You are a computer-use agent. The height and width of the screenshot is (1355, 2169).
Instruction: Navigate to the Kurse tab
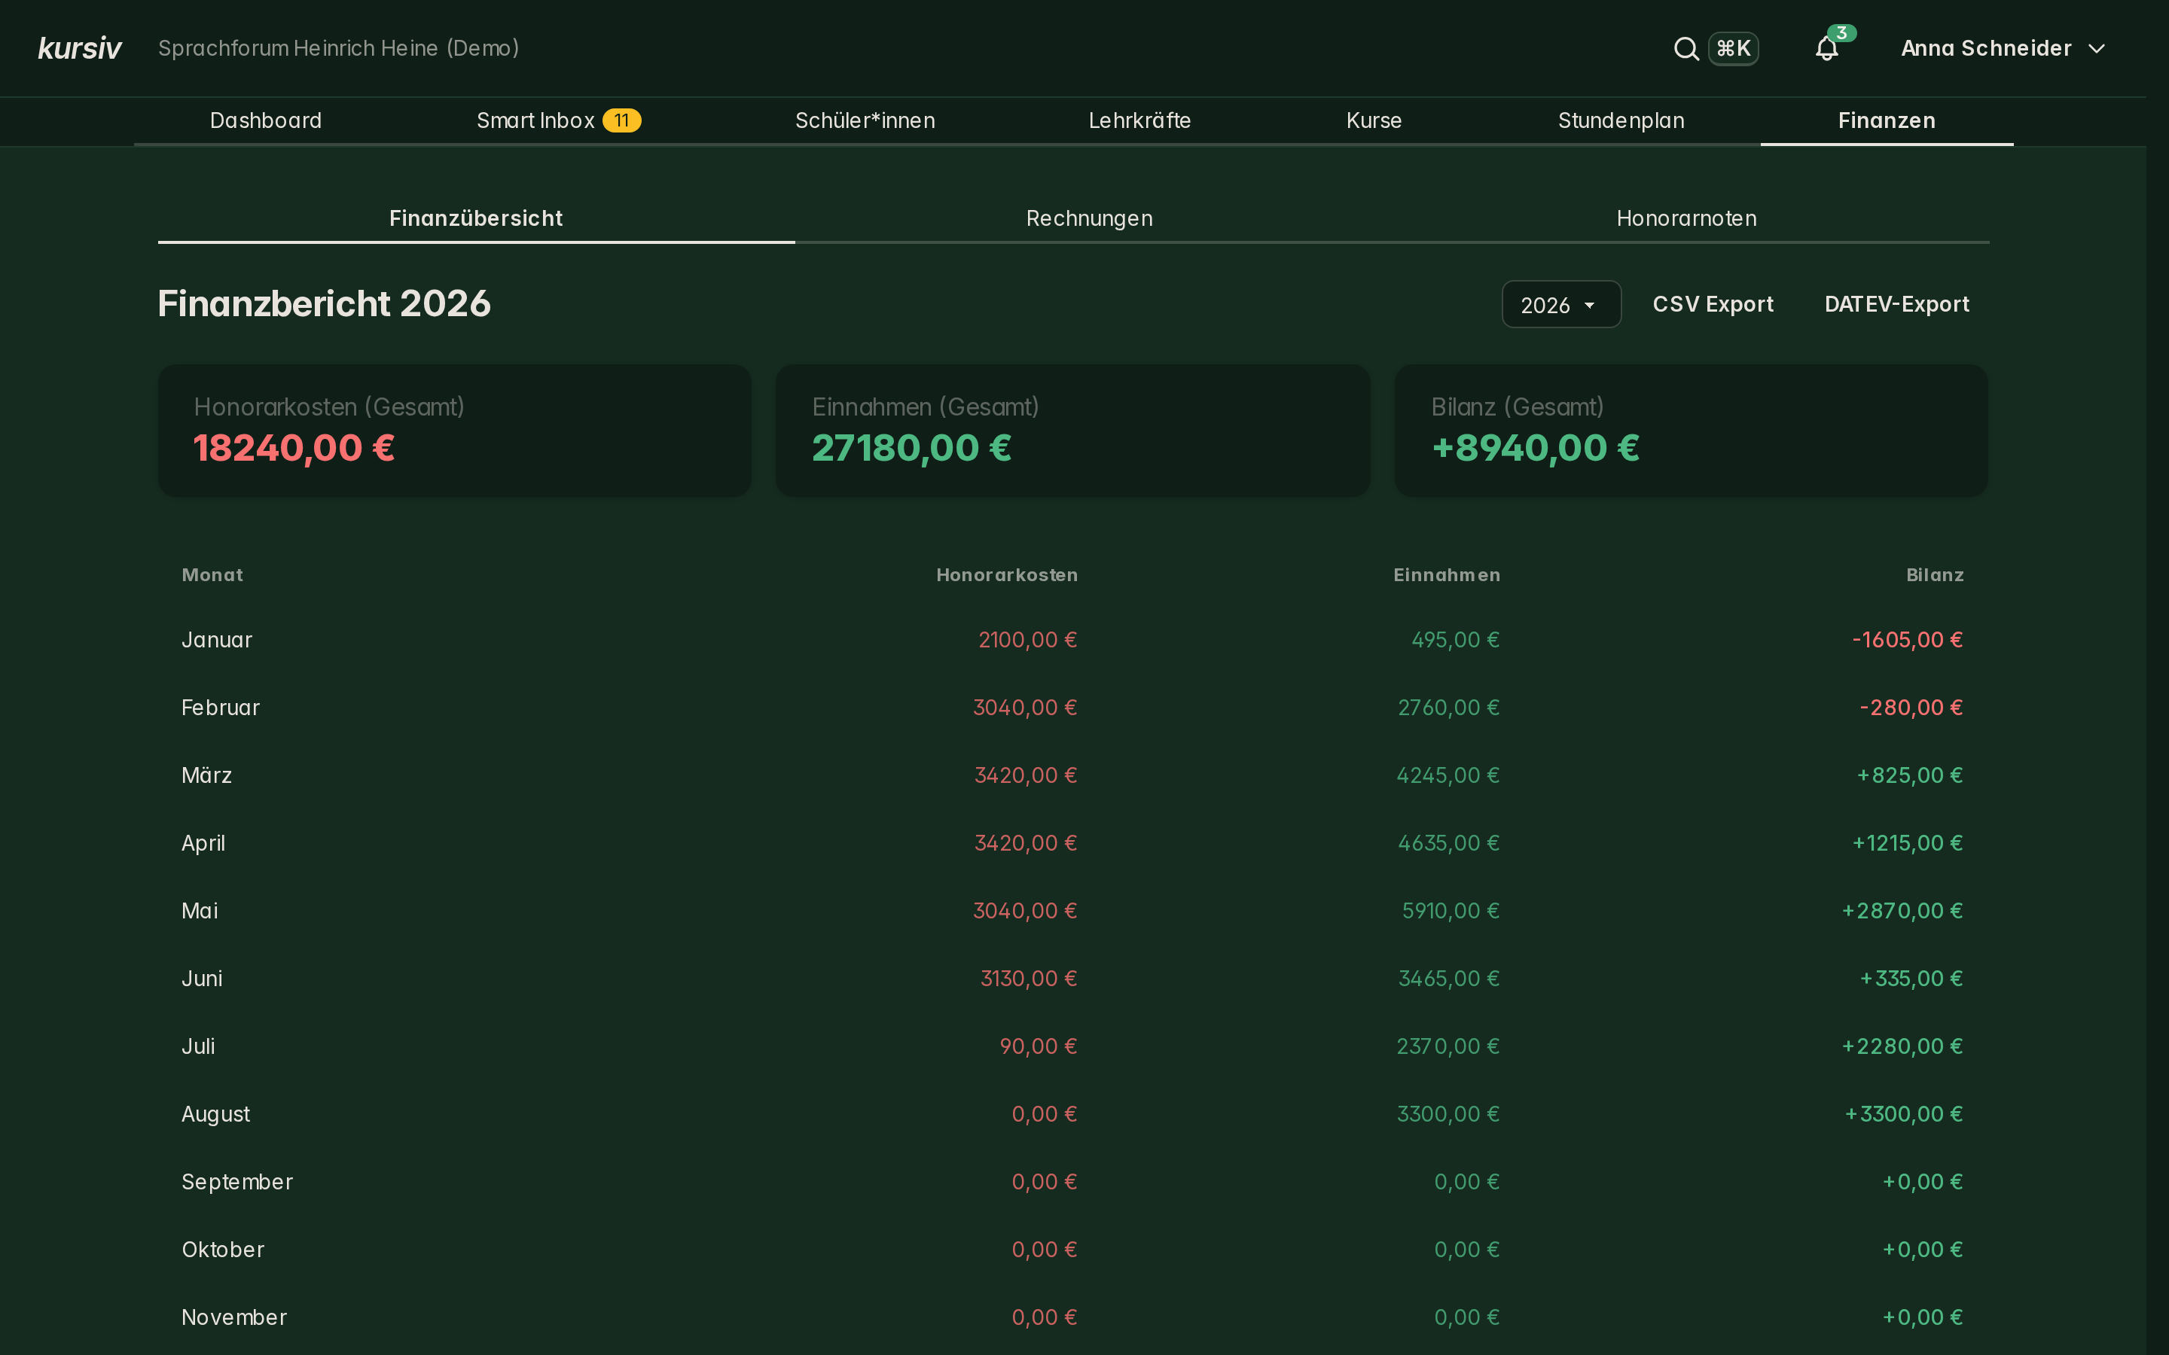pos(1373,120)
